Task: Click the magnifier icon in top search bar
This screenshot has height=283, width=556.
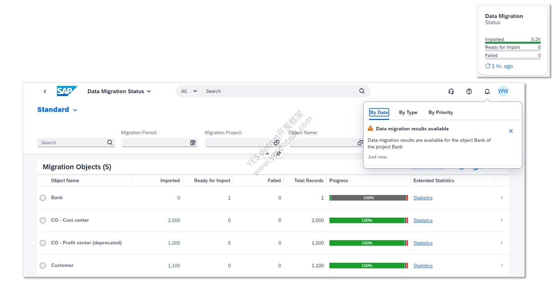Action: (x=362, y=91)
